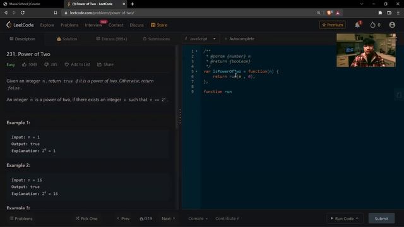Click the 519 problem counter
The width and height of the screenshot is (404, 227).
point(146,219)
